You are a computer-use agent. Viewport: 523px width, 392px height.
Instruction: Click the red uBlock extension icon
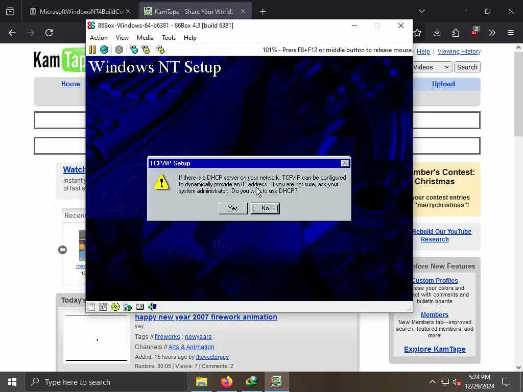pyautogui.click(x=474, y=32)
